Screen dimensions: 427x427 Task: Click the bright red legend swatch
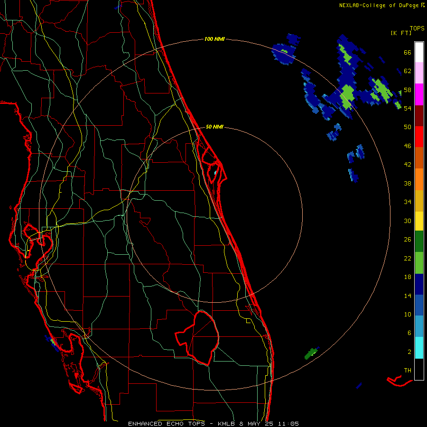point(419,137)
